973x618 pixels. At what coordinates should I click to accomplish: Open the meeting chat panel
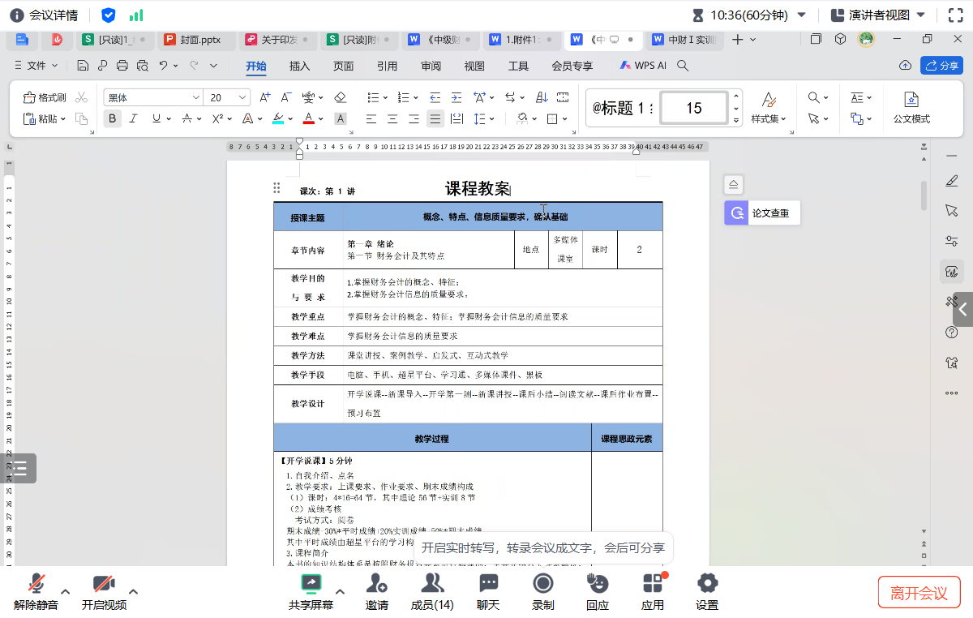pyautogui.click(x=488, y=590)
